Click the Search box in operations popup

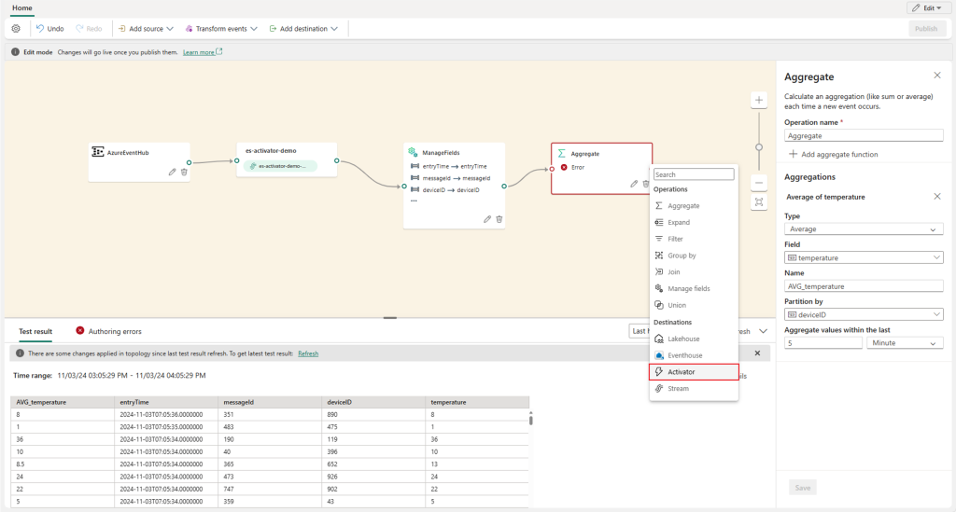tap(694, 174)
